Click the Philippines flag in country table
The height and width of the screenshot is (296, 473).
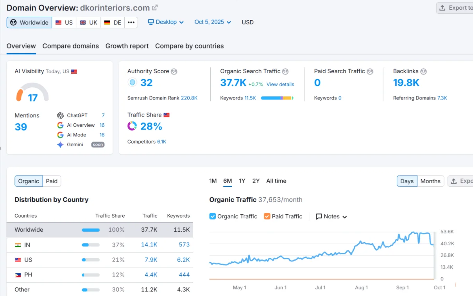point(18,275)
